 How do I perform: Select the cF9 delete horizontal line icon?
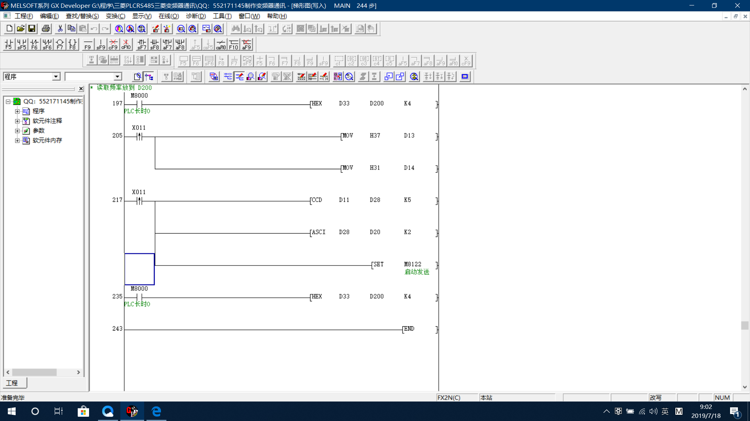113,44
